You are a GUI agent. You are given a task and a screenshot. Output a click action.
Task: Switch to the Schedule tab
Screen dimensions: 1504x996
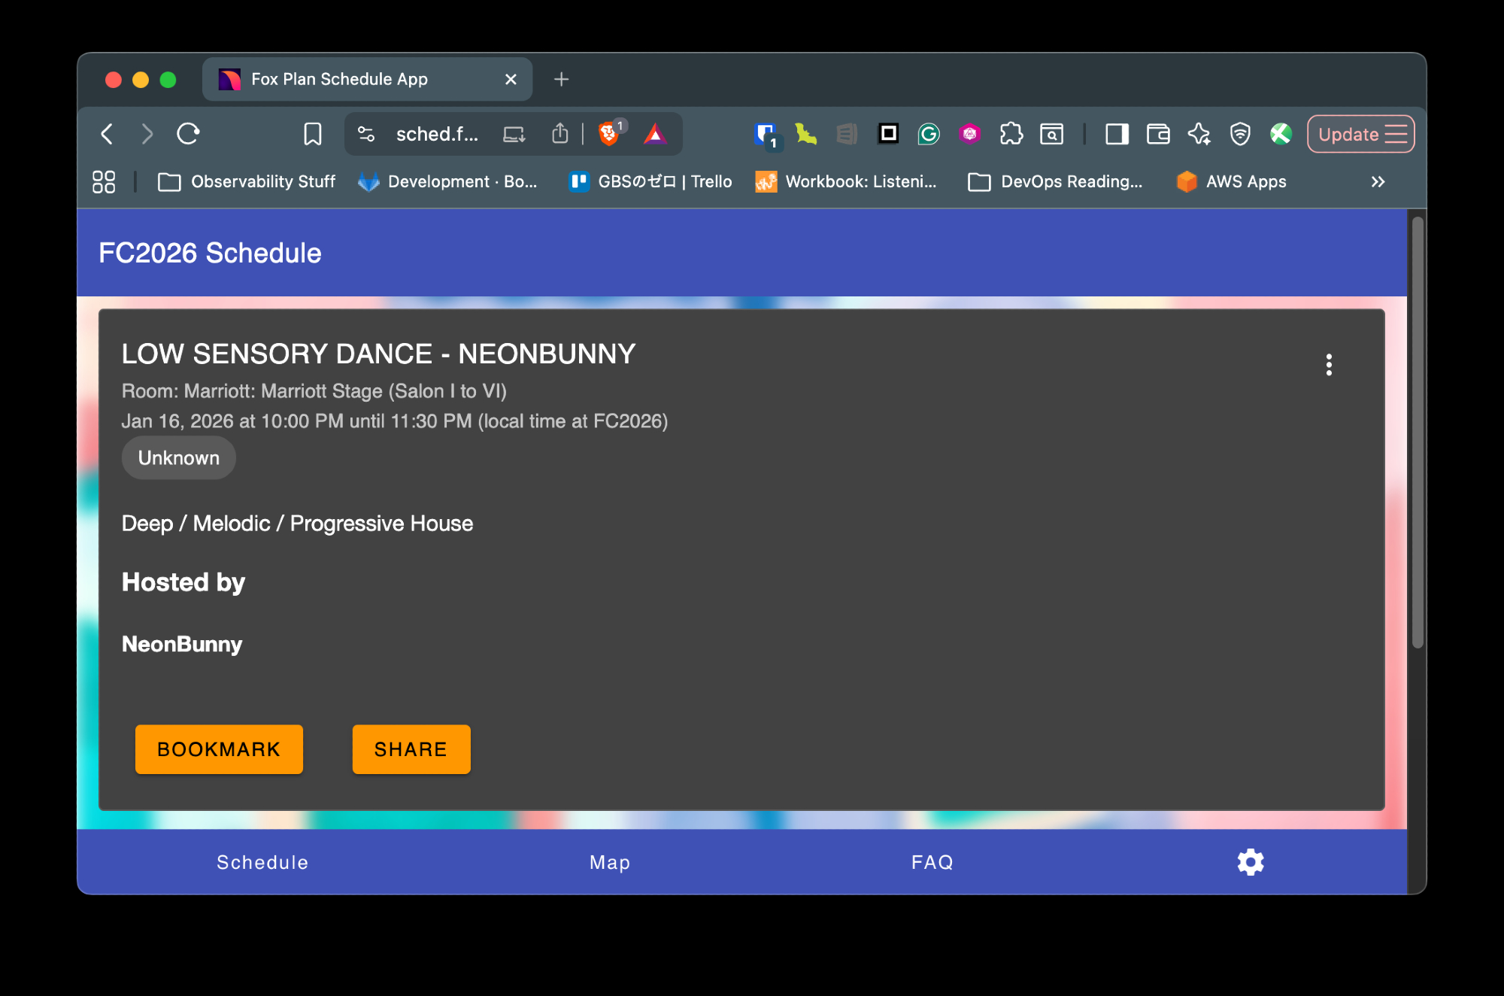coord(262,862)
